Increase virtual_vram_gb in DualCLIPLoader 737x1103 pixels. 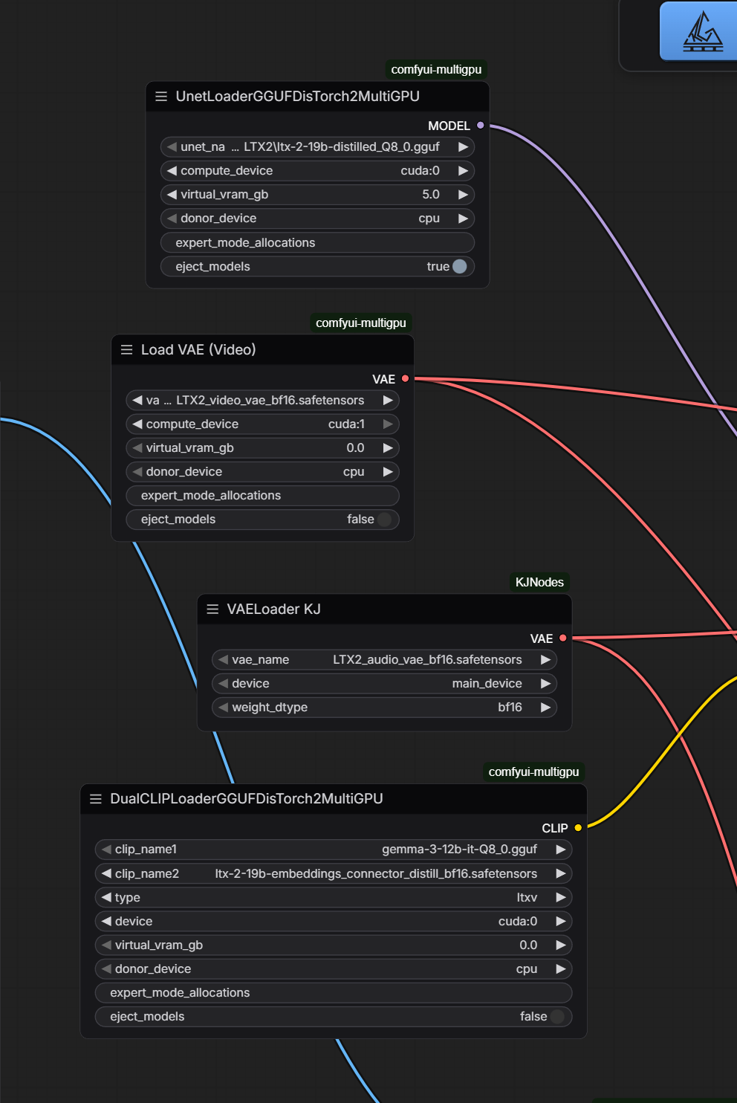[561, 945]
